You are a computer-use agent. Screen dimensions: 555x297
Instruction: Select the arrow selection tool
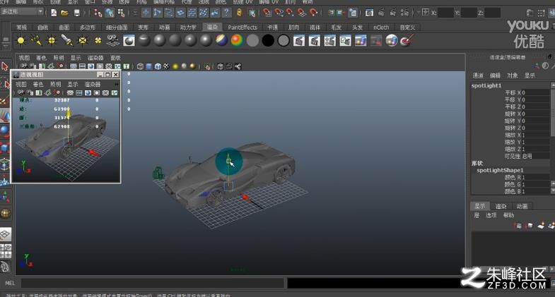(5, 66)
